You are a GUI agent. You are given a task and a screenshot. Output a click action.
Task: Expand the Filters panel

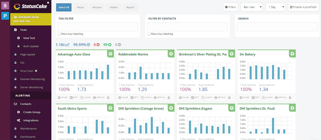pos(230,7)
